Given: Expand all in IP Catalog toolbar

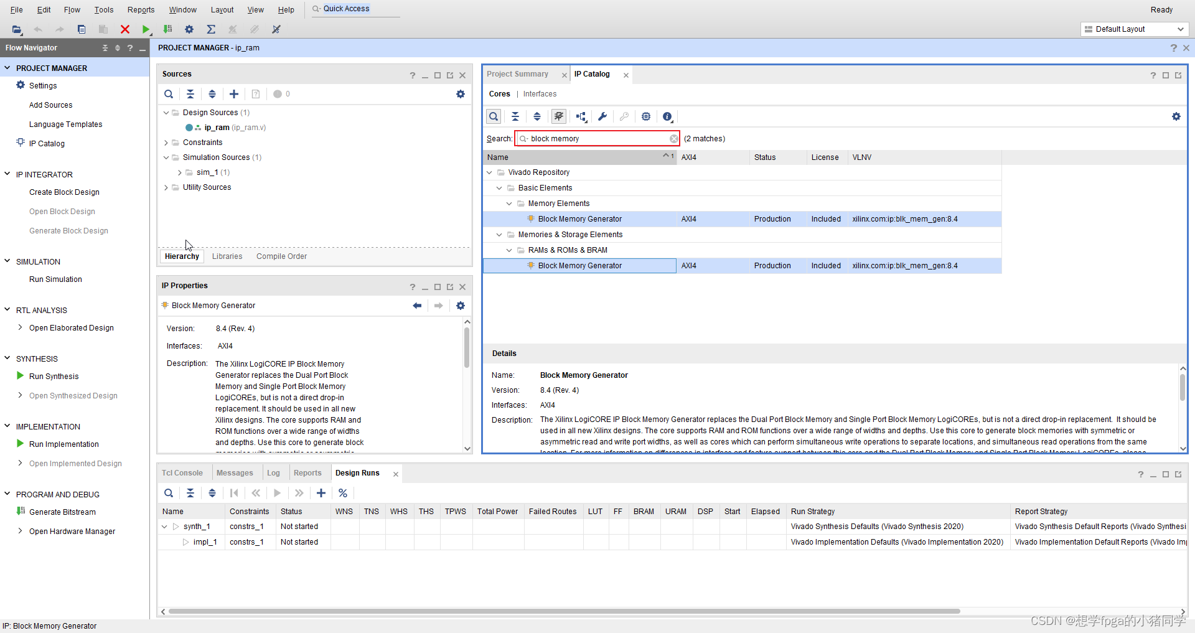Looking at the screenshot, I should (x=537, y=116).
